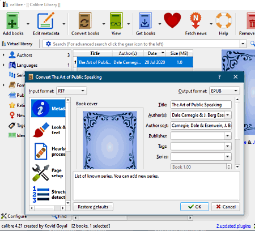This screenshot has width=255, height=231.
Task: Click the Configure button
Action: point(14,216)
